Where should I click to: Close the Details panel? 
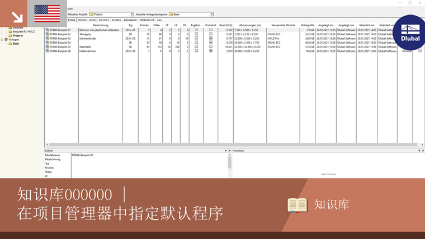click(229, 150)
